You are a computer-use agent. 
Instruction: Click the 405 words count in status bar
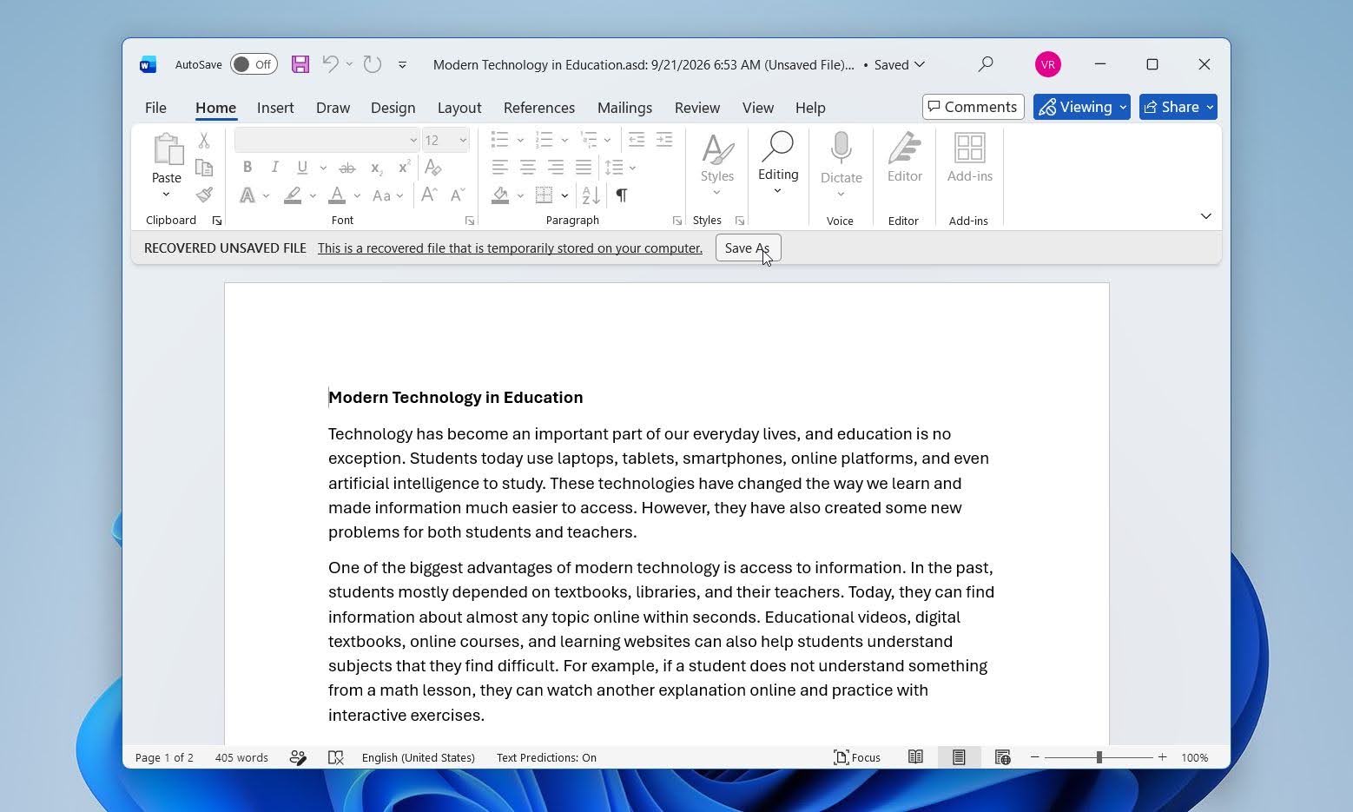tap(241, 757)
